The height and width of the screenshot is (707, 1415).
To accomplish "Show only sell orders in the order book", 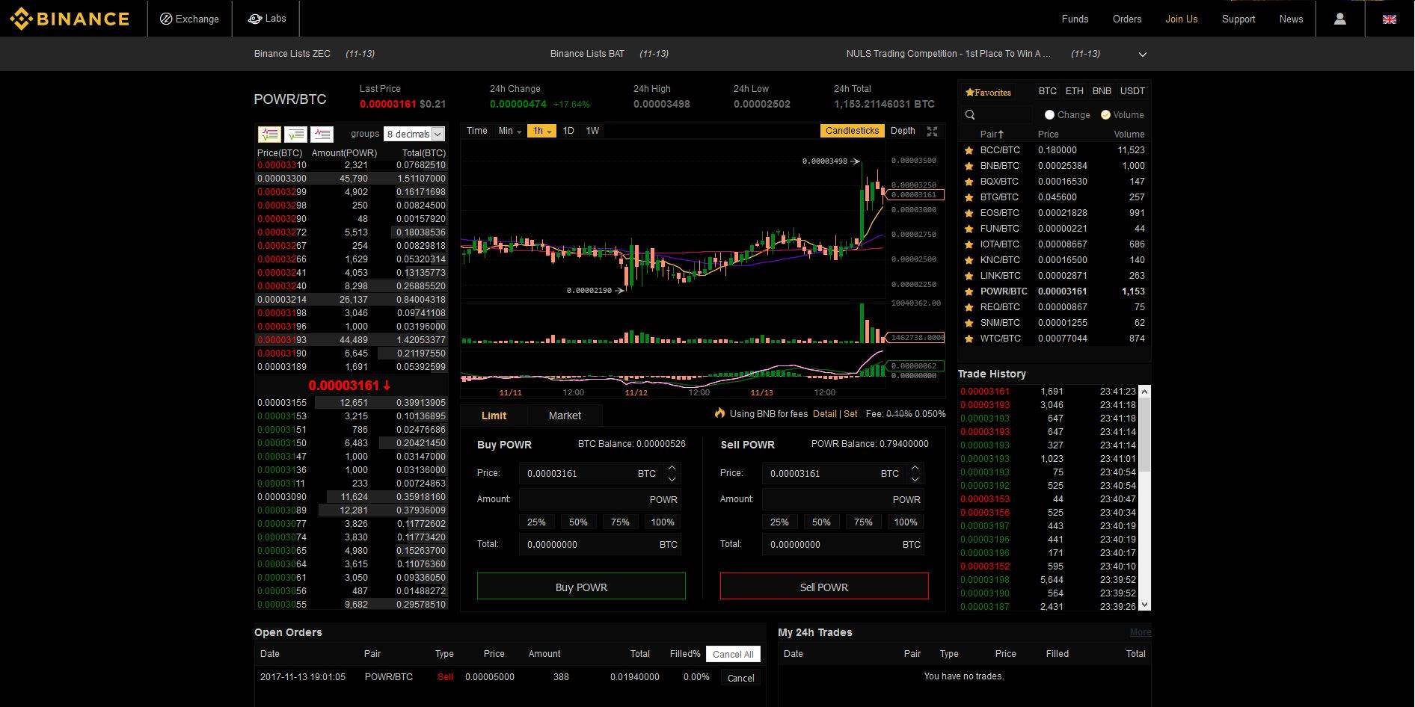I will (x=322, y=134).
